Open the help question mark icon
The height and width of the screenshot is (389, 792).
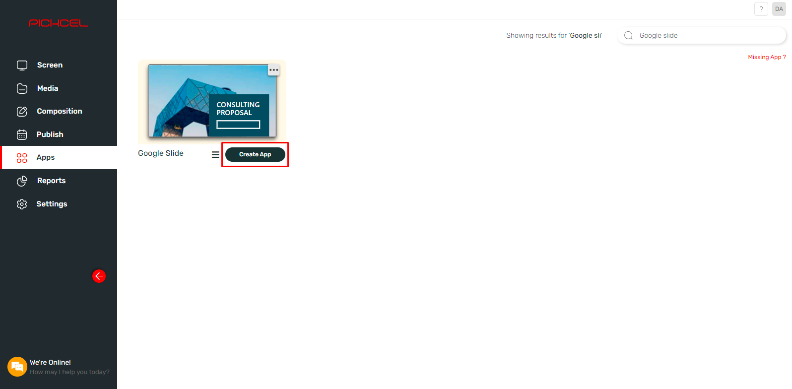(761, 9)
